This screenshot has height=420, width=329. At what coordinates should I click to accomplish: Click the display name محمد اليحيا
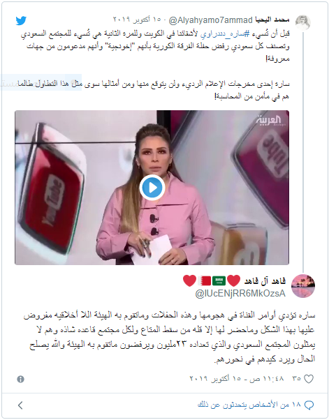point(272,20)
